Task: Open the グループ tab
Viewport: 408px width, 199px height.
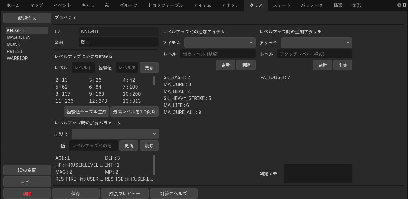Action: coord(129,5)
